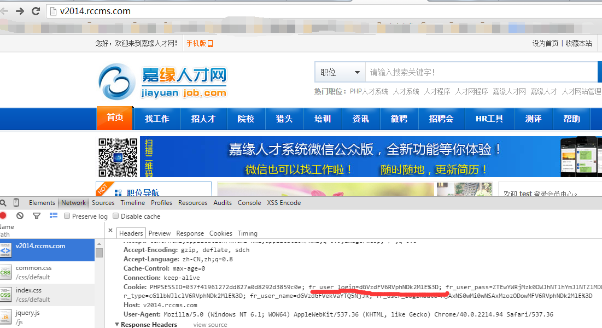
Task: Click the 职位导航 panel heading
Action: pyautogui.click(x=143, y=193)
